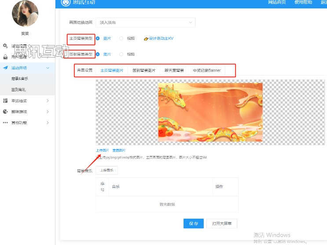Open the 其他功能 sidebar menu
Image resolution: width=327 pixels, height=245 pixels.
[x=28, y=122]
